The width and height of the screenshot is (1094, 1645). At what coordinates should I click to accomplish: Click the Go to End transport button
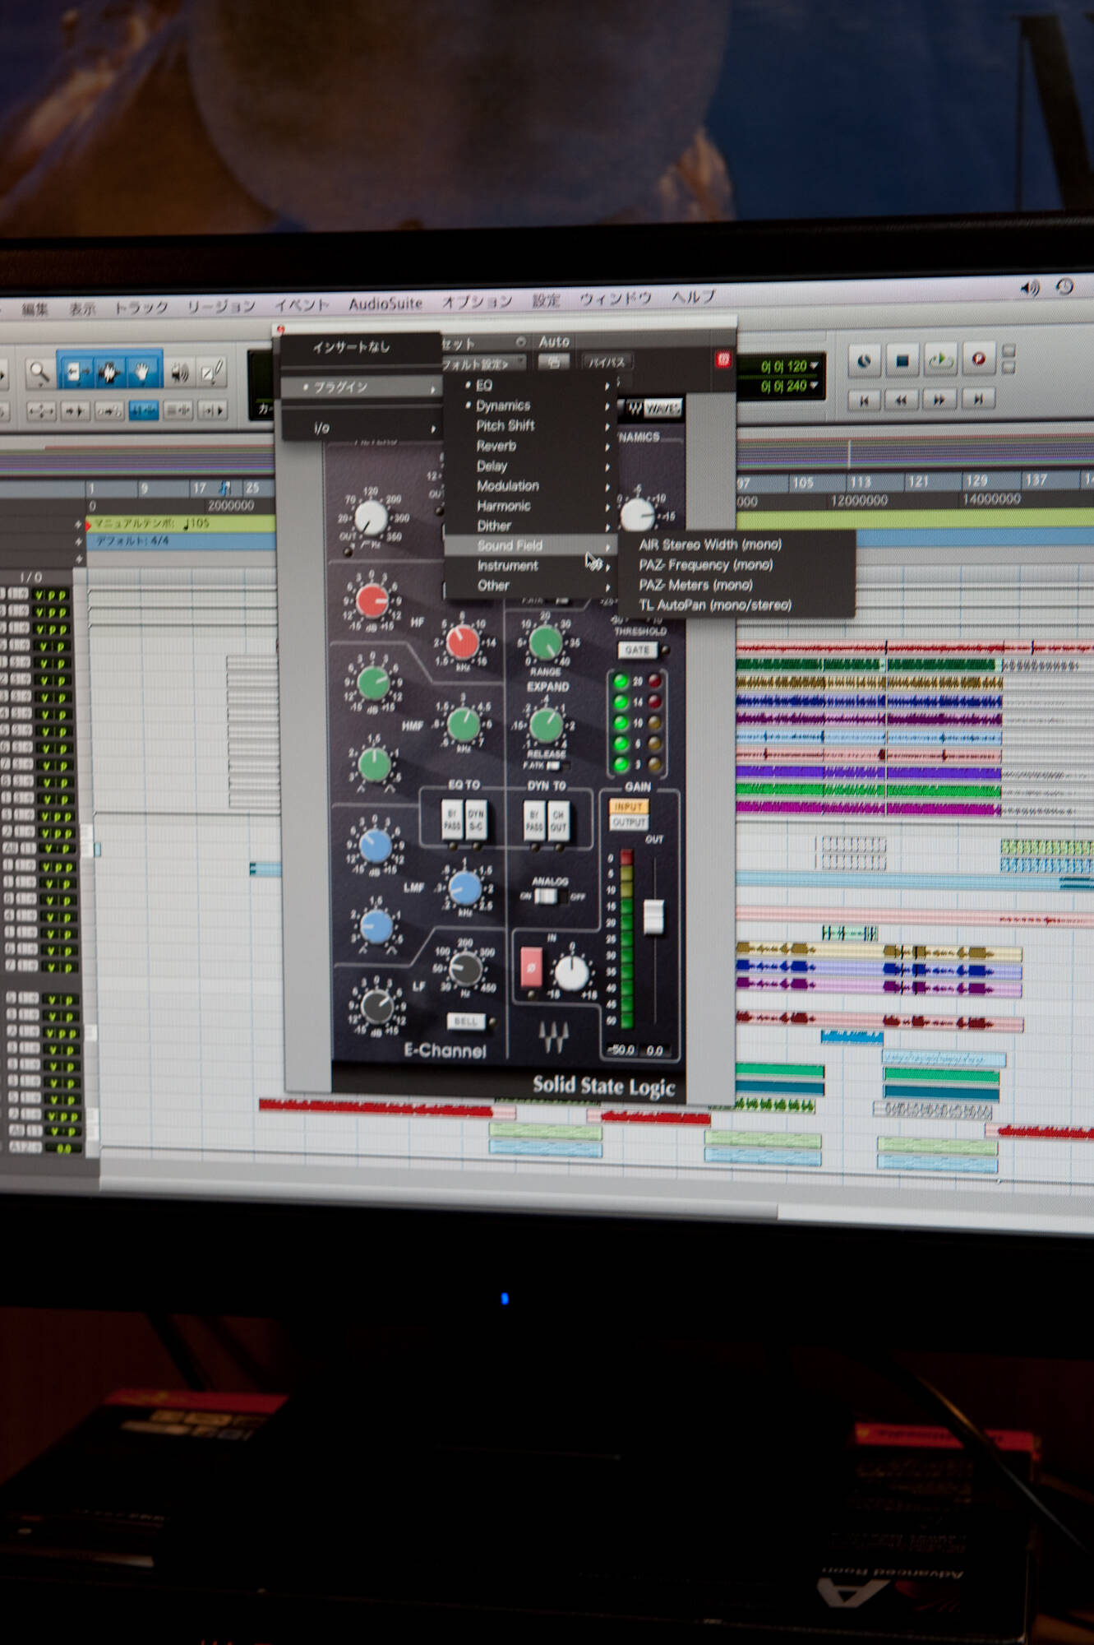978,398
